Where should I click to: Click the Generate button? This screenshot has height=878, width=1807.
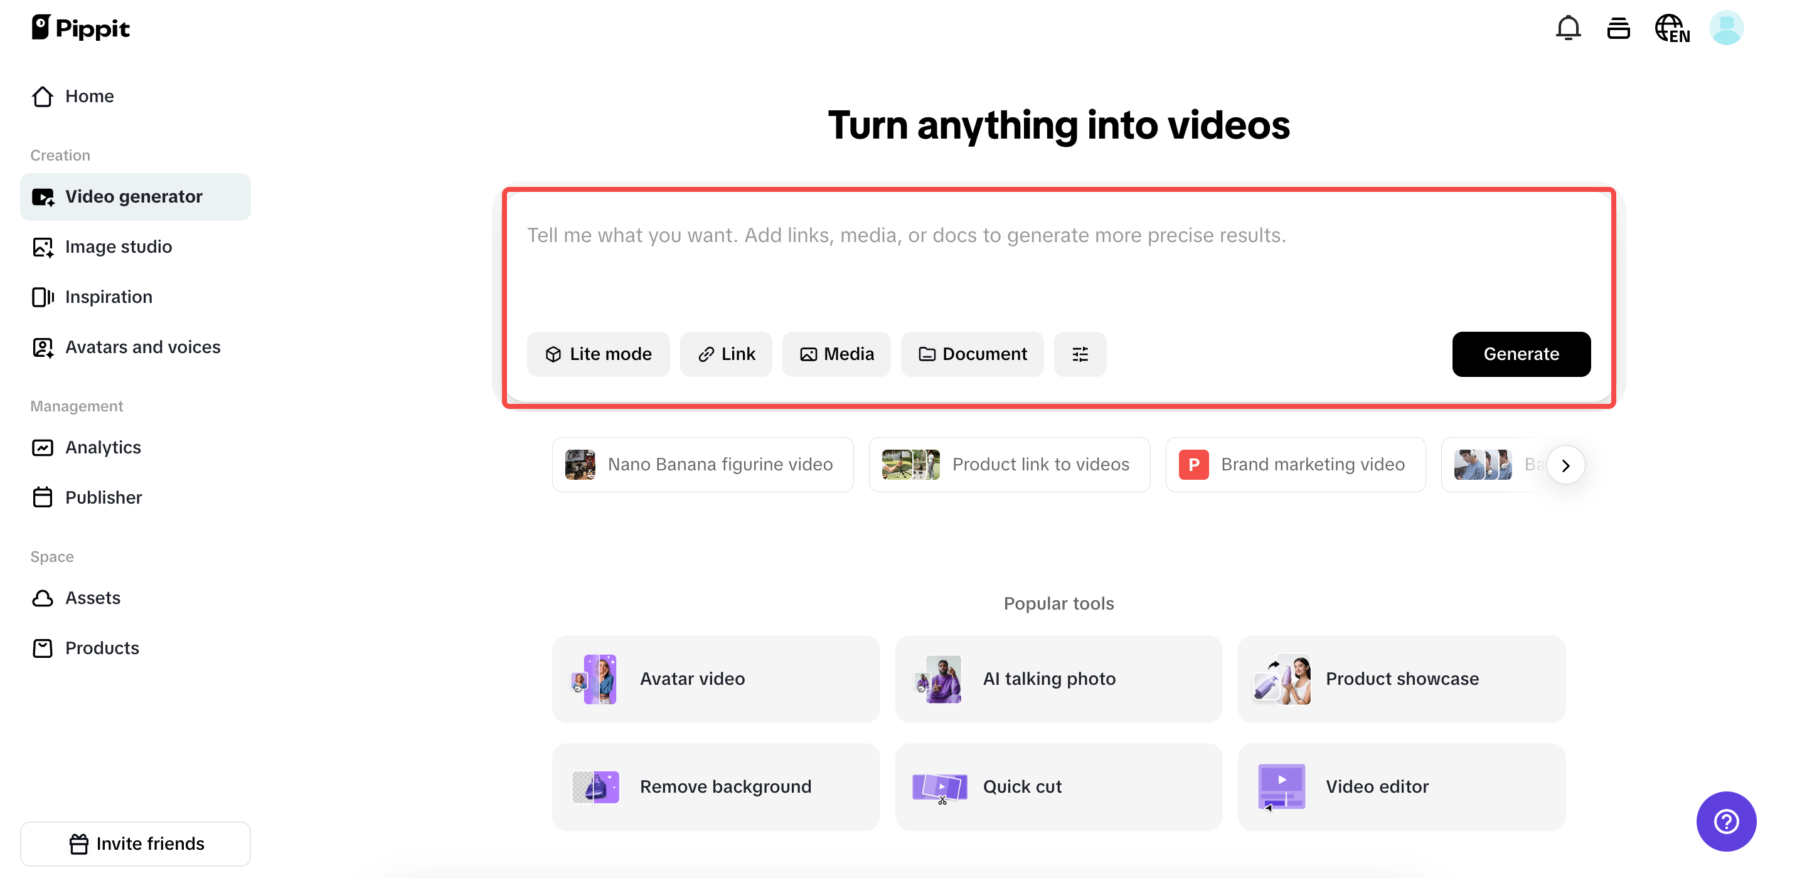(x=1521, y=354)
